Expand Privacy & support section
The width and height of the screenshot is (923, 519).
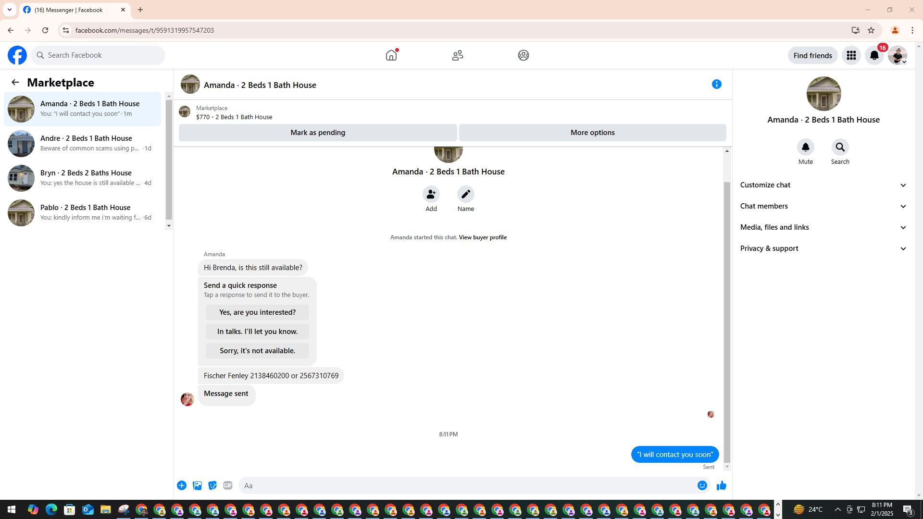[823, 248]
